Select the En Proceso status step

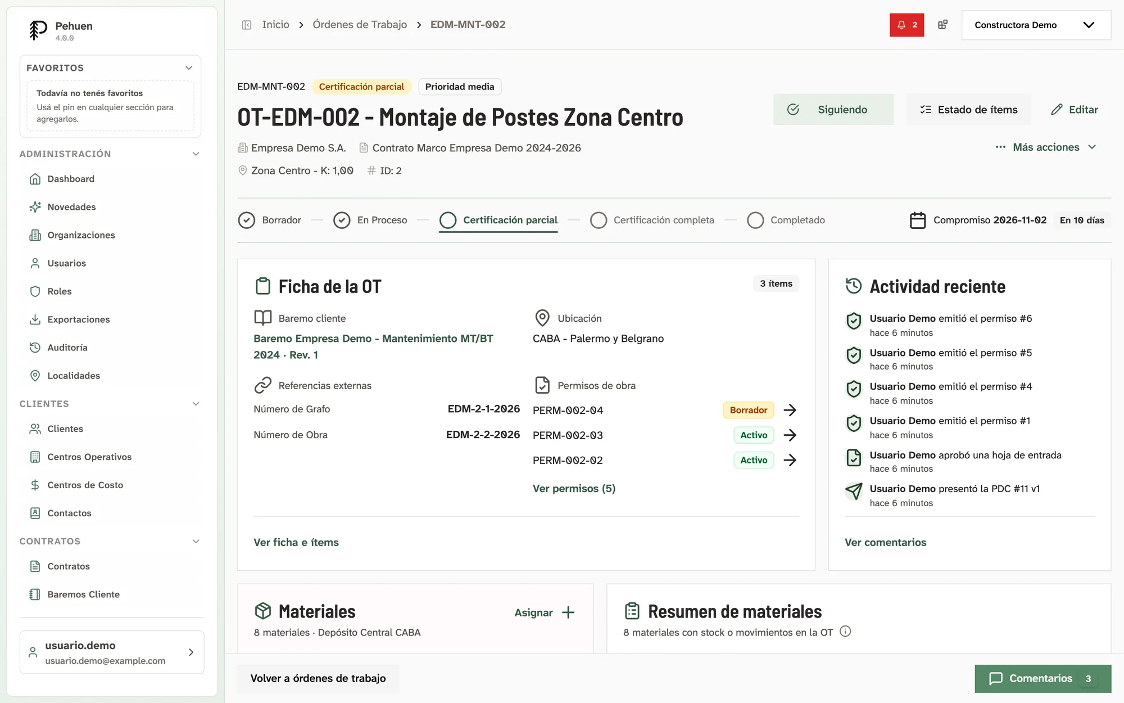coord(370,220)
